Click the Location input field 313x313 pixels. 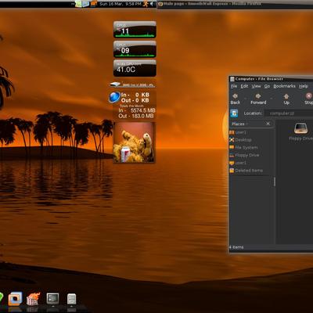(x=289, y=113)
